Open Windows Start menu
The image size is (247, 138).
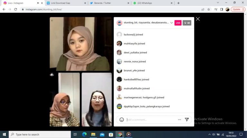pos(4,134)
